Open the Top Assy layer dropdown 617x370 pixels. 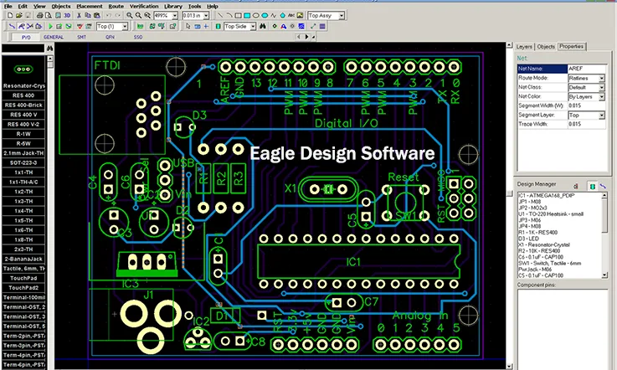tap(342, 15)
